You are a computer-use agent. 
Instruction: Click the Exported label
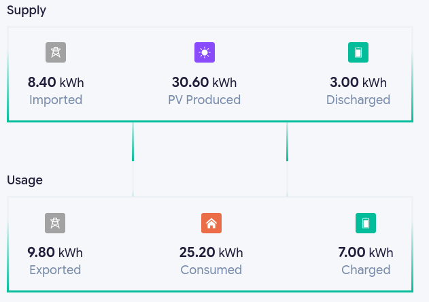55,270
